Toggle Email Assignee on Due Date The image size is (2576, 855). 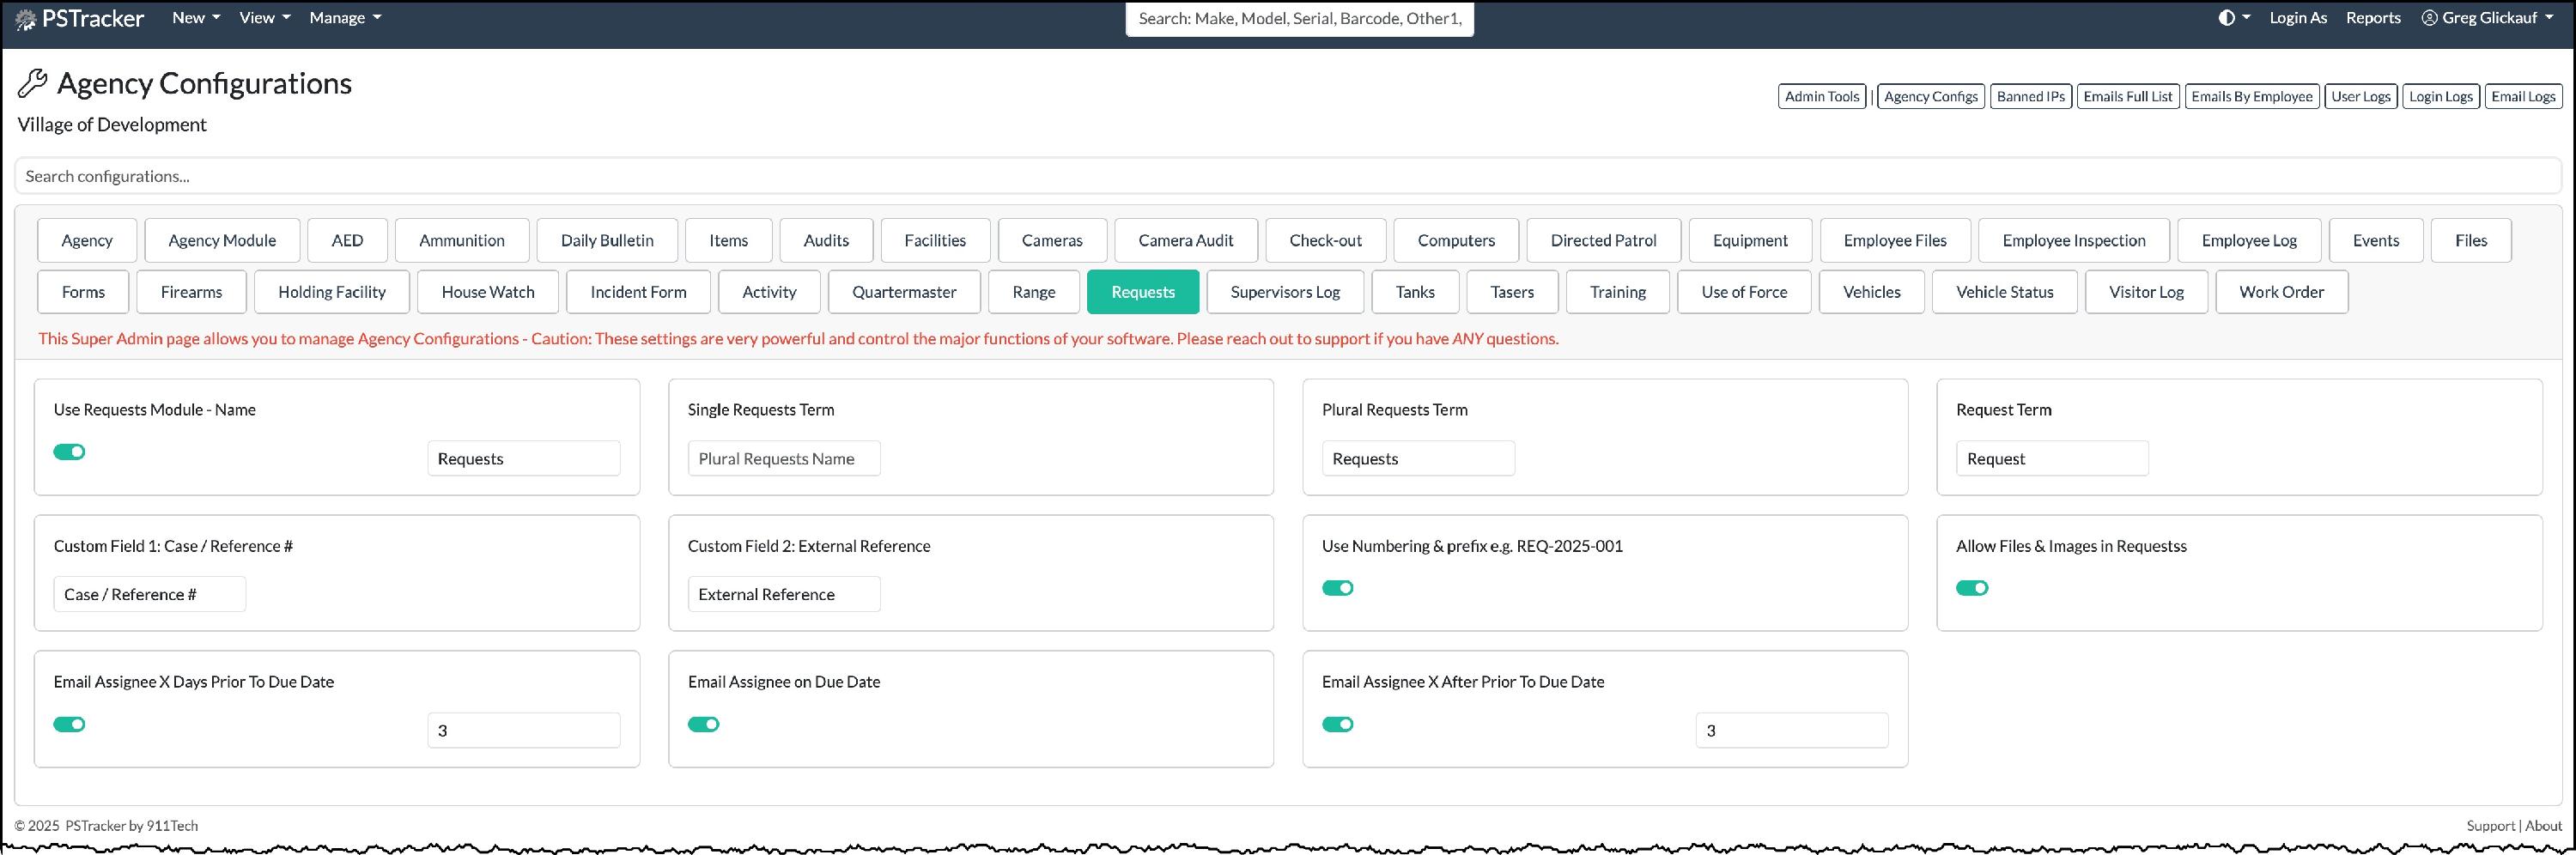click(704, 724)
